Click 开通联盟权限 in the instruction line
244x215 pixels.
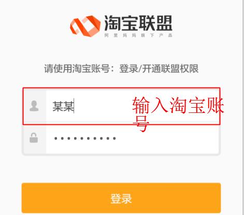170,68
